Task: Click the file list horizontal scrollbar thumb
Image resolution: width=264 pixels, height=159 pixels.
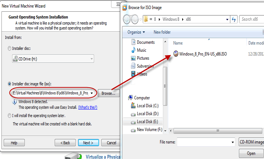Action: pyautogui.click(x=218, y=131)
